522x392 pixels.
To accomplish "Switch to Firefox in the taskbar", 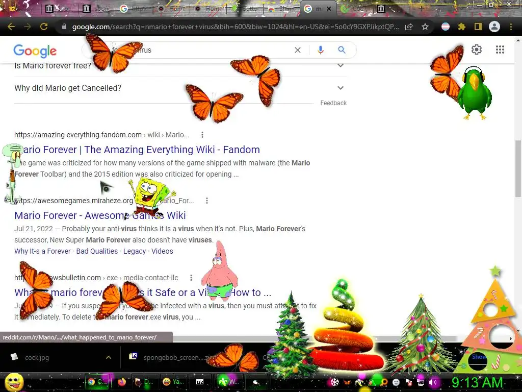I will [122, 382].
